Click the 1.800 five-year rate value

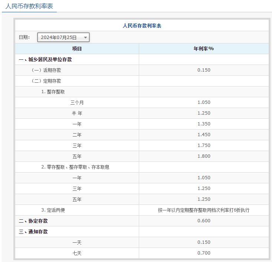click(x=204, y=156)
